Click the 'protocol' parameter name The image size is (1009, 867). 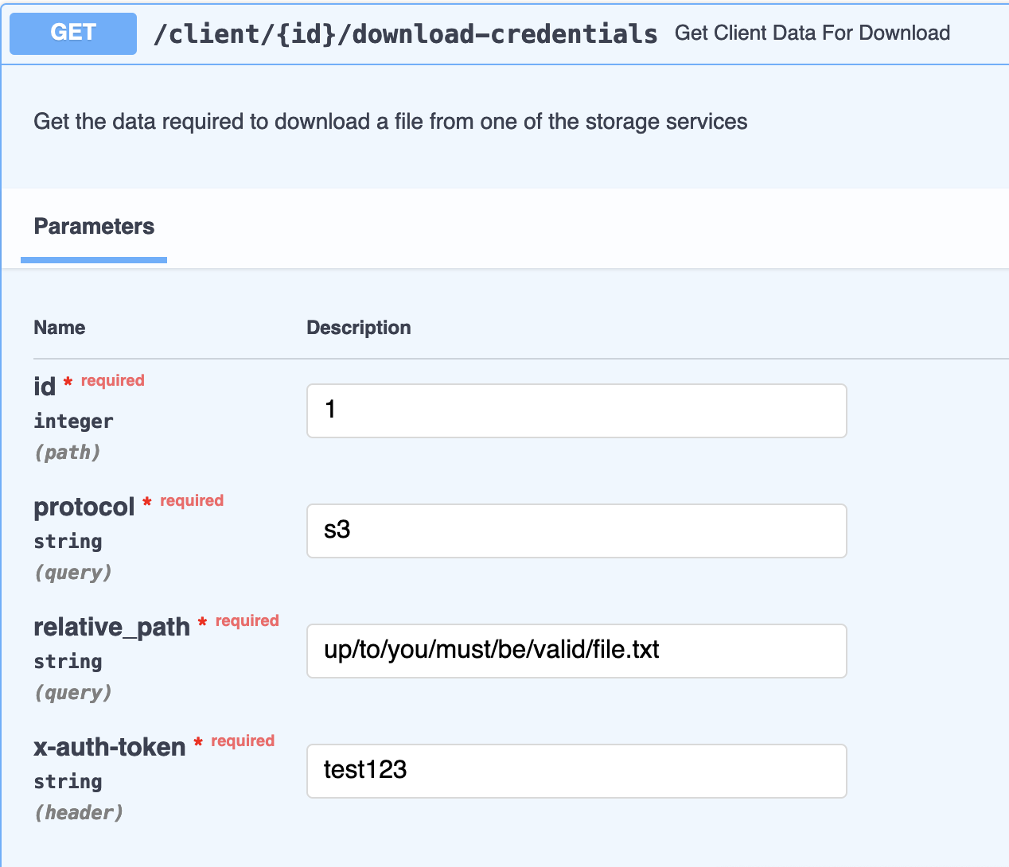pyautogui.click(x=84, y=507)
